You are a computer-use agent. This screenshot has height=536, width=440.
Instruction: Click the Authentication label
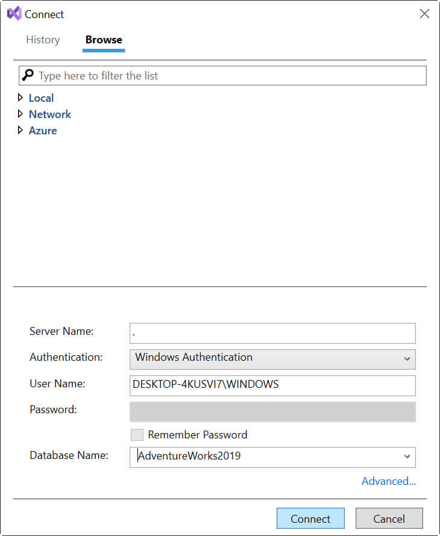click(66, 357)
